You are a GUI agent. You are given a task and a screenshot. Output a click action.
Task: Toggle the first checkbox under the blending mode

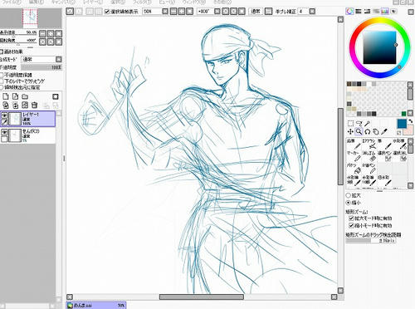click(x=2, y=75)
